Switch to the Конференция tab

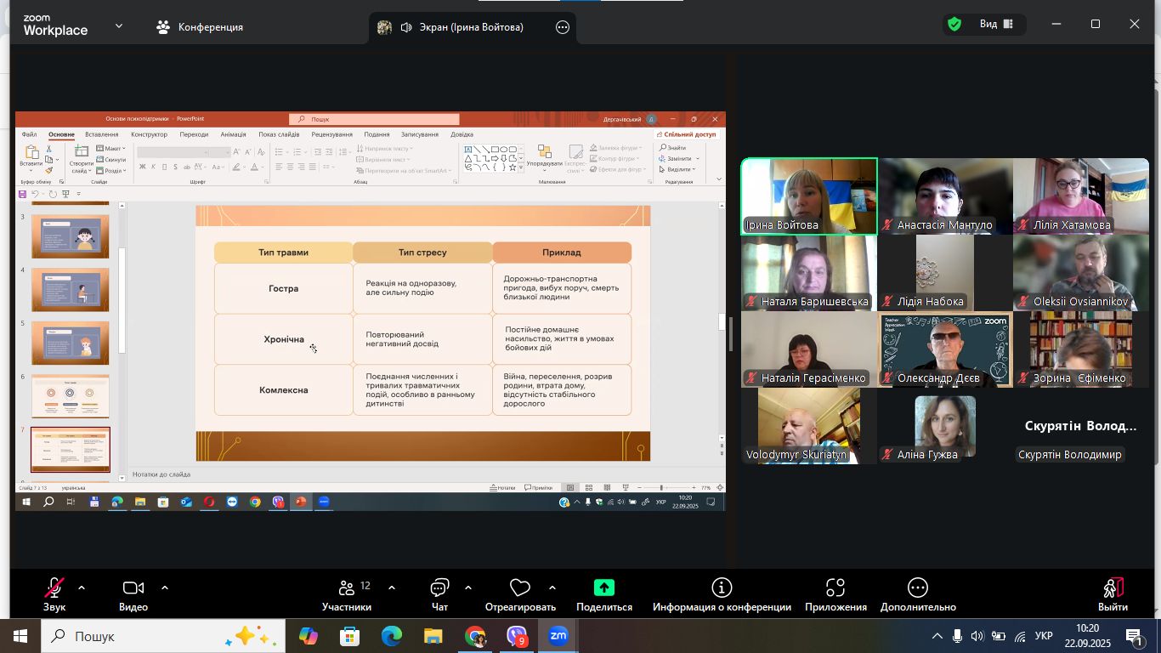(x=201, y=27)
